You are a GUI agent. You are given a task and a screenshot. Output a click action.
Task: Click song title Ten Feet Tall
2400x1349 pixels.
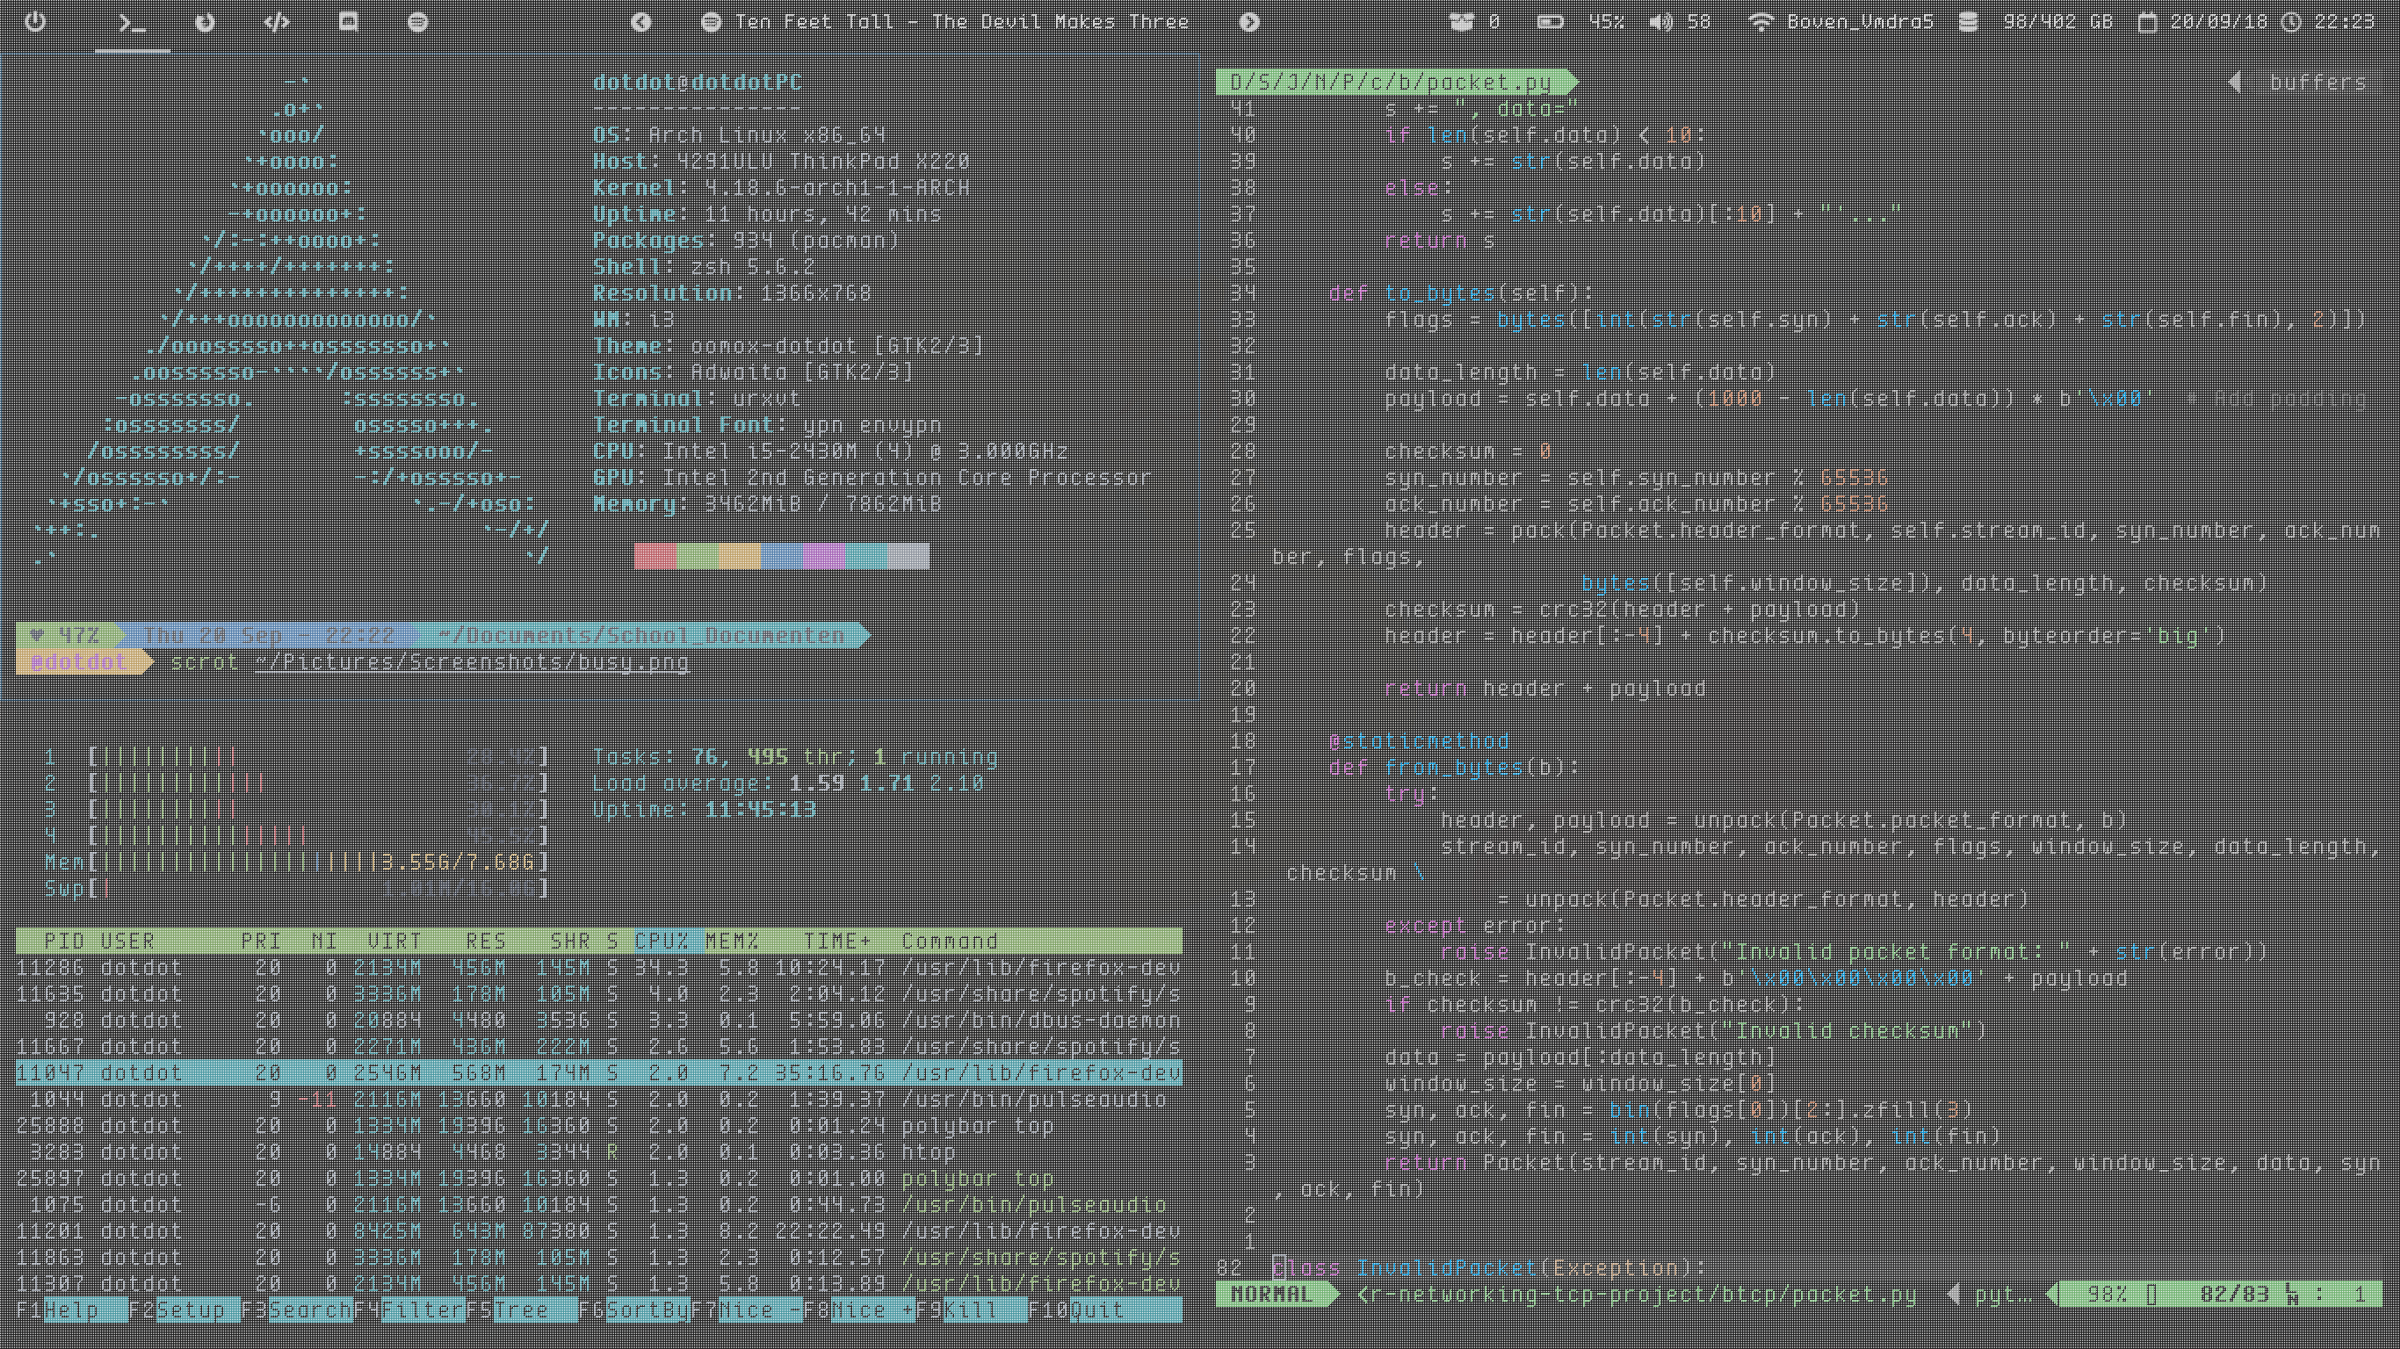coord(961,21)
